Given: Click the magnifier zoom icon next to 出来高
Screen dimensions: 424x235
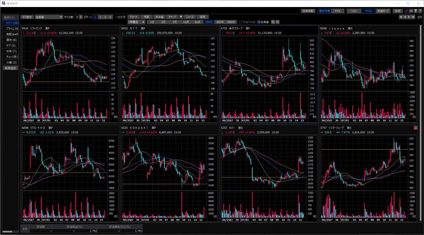Looking at the screenshot, I should click(x=273, y=22).
